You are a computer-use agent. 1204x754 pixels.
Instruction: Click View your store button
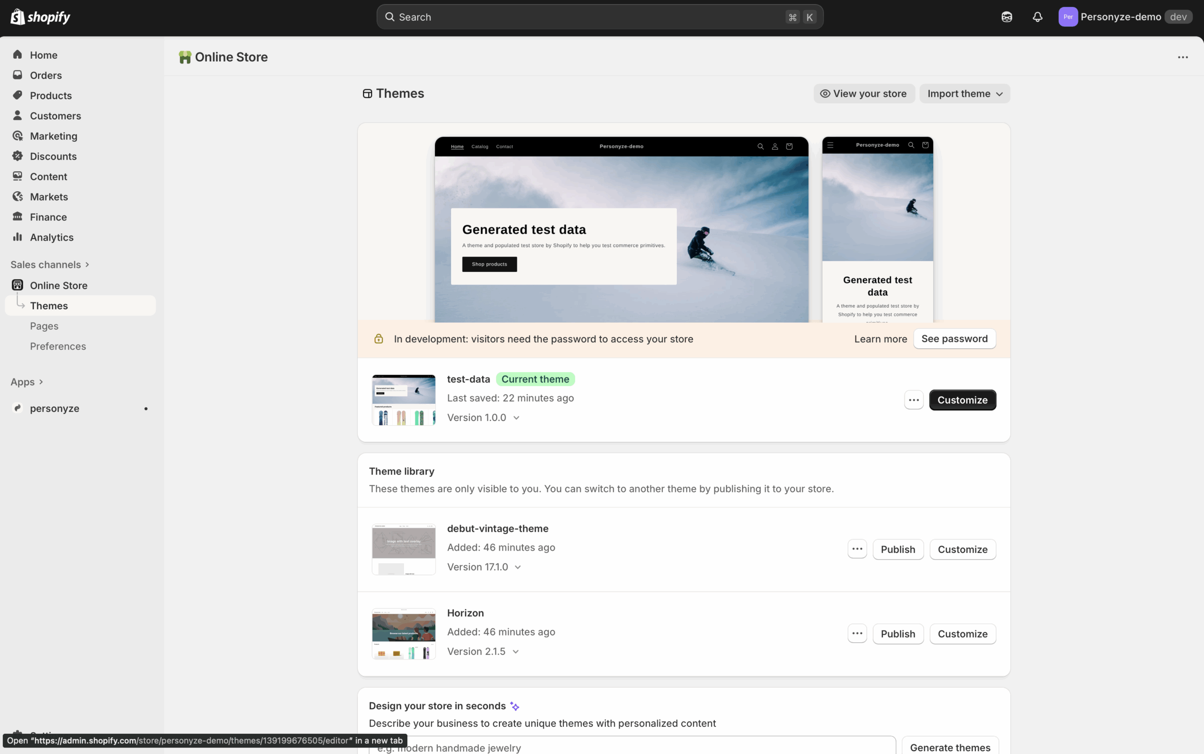coord(863,94)
